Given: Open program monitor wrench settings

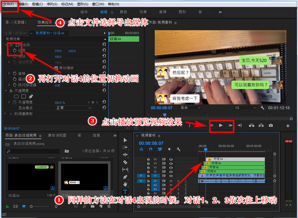Looking at the screenshot, I should pos(262,108).
